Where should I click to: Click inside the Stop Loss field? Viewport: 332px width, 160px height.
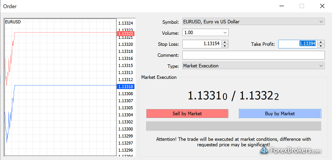[202, 44]
